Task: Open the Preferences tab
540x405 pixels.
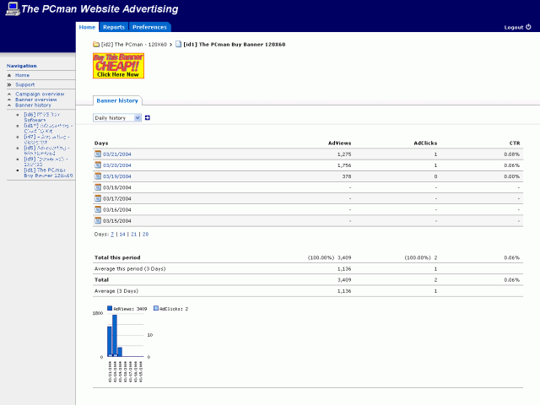Action: (x=149, y=27)
